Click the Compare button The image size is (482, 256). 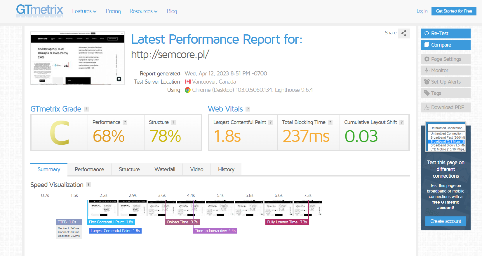coord(446,45)
